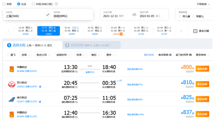The height and width of the screenshot is (119, 214).
Task: Click shared-flight icon beside CZ3677
Action: [40, 102]
